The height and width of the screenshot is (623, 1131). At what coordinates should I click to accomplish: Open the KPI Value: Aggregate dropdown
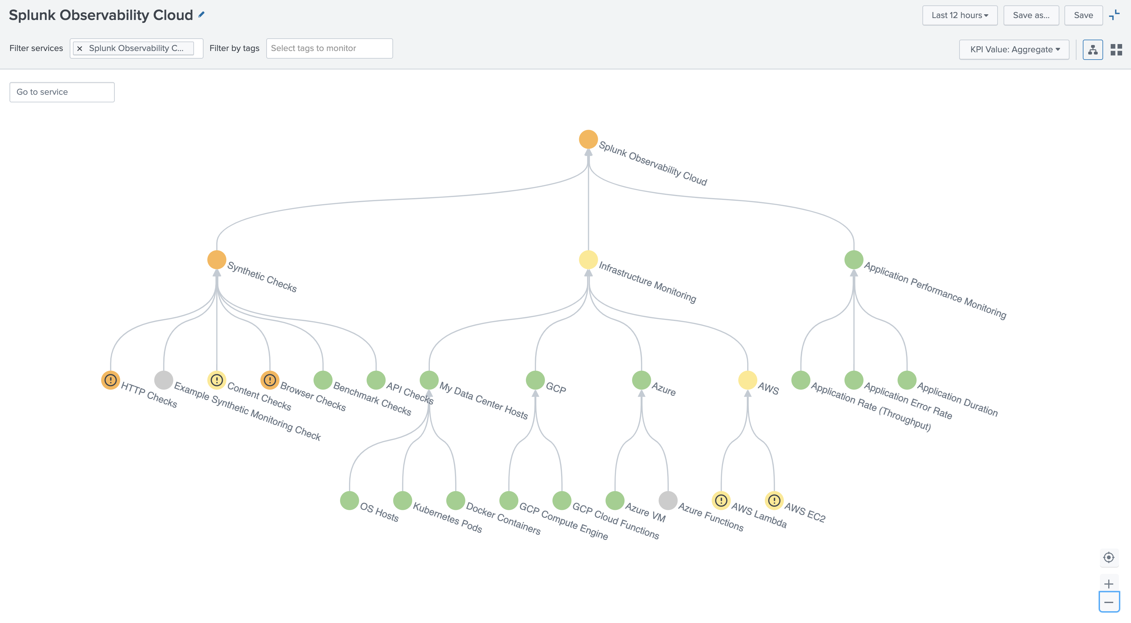point(1014,50)
